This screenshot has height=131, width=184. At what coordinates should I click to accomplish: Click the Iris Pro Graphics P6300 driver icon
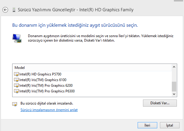click(x=16, y=91)
